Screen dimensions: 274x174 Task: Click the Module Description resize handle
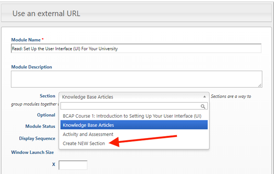pos(260,85)
